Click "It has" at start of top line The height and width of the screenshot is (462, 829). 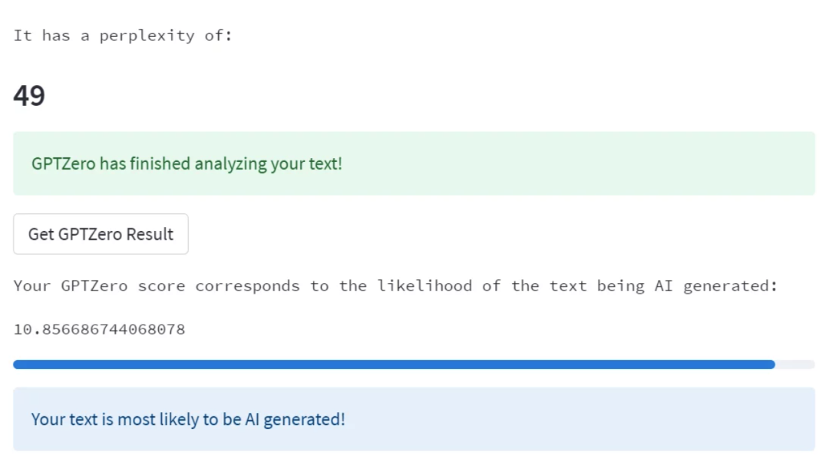[41, 35]
